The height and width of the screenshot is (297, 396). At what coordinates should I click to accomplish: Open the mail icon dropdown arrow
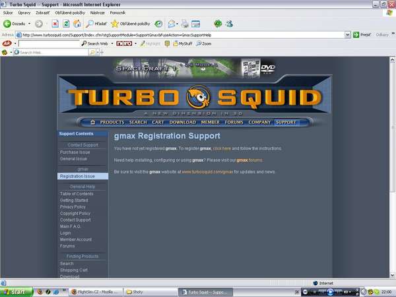coord(177,24)
